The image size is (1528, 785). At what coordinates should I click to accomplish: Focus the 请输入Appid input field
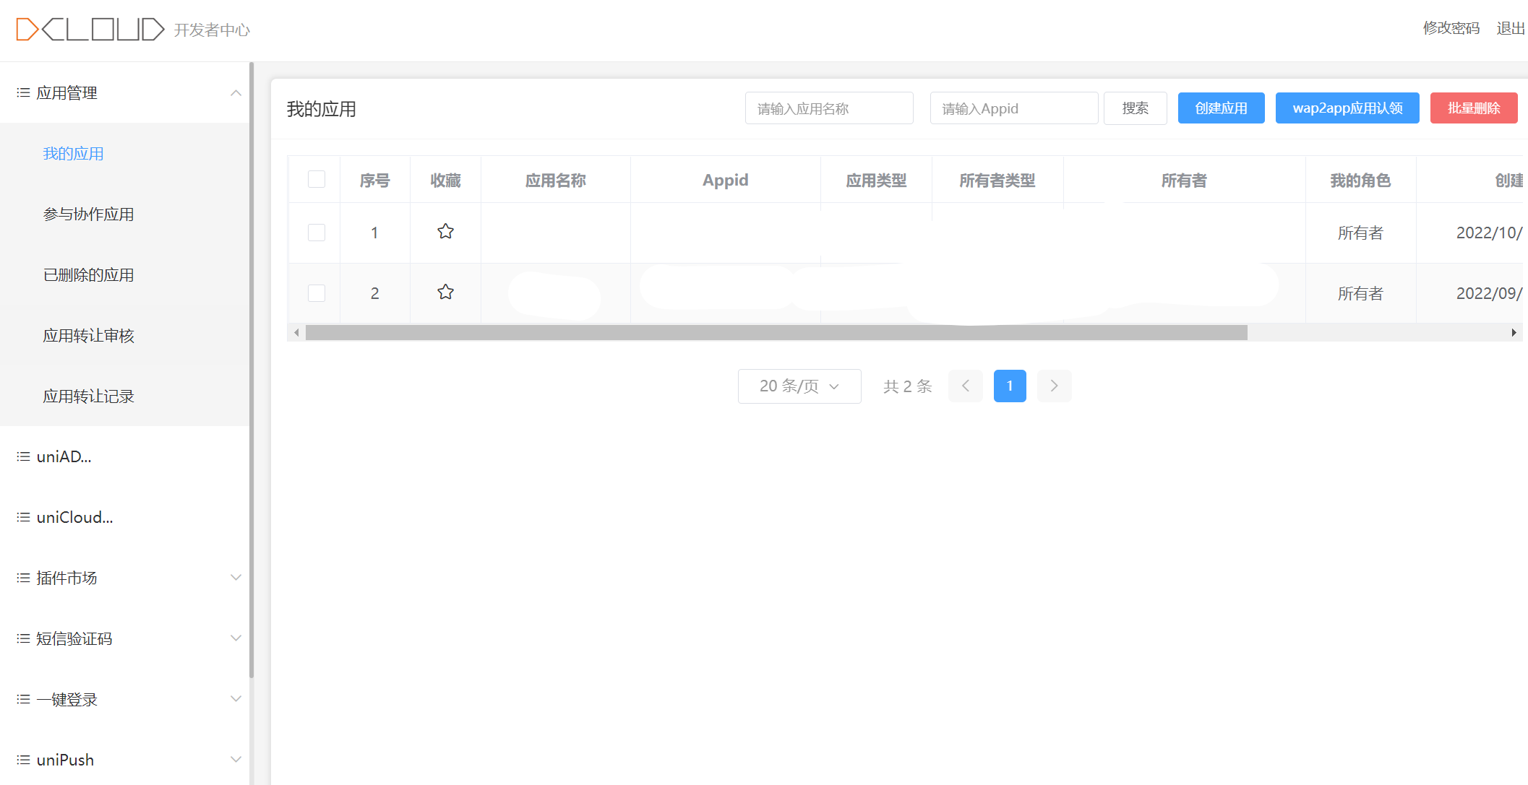(1013, 108)
